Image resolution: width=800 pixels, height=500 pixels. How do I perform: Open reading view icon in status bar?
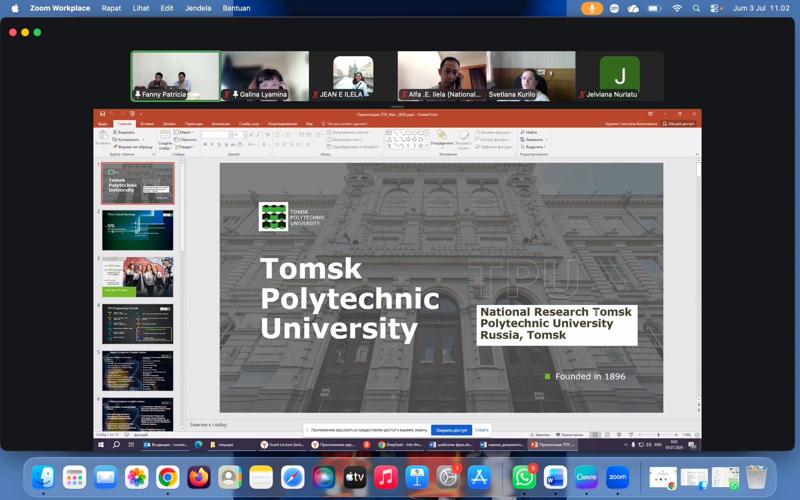click(619, 435)
